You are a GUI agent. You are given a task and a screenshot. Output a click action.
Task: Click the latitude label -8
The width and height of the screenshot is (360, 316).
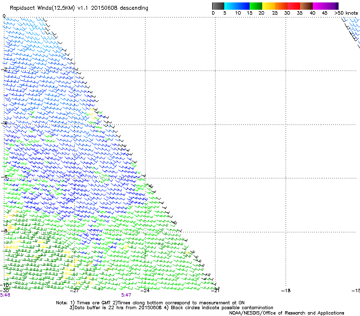coord(4,230)
